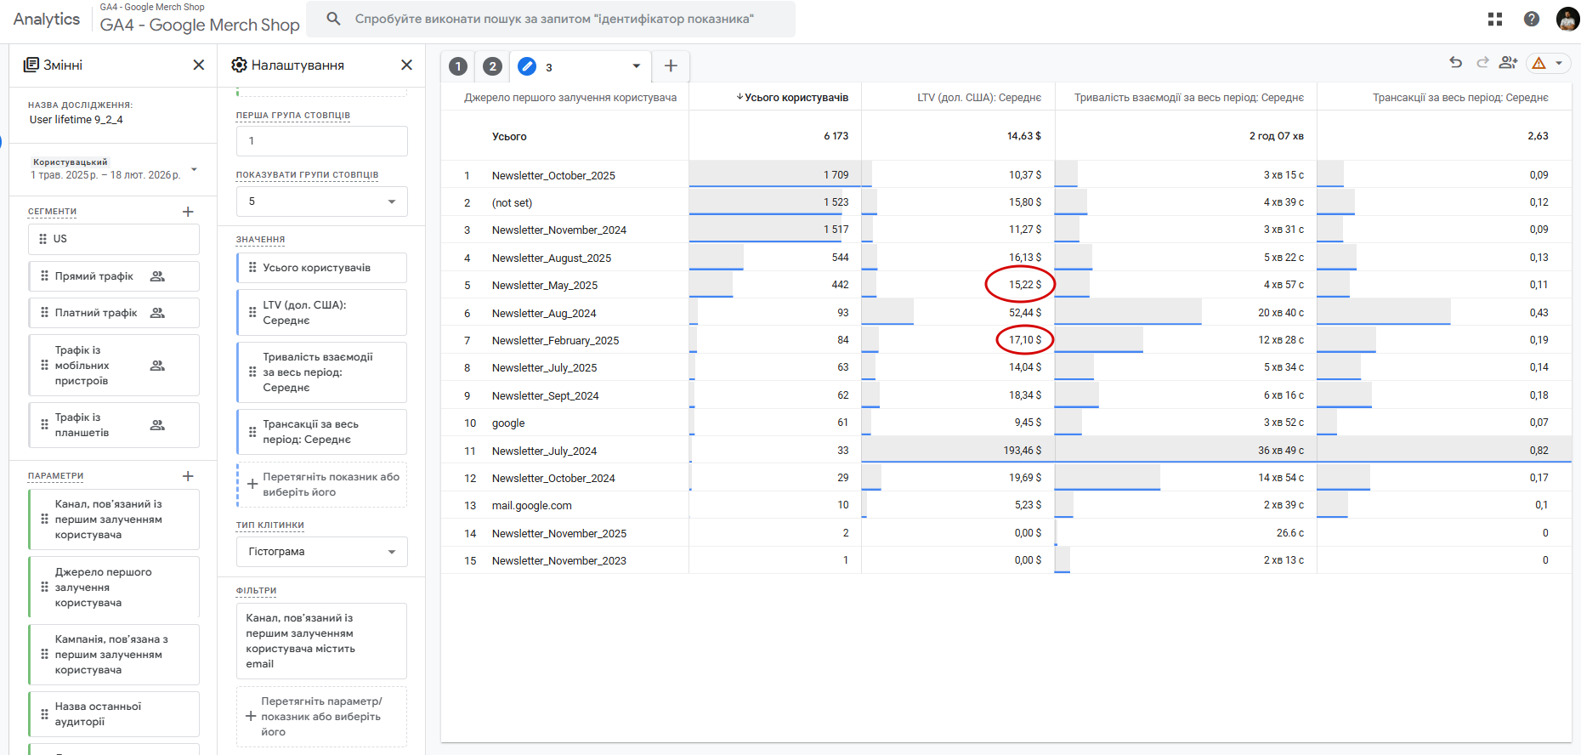Add a new segment with plus icon
The height and width of the screenshot is (755, 1581).
click(x=188, y=212)
